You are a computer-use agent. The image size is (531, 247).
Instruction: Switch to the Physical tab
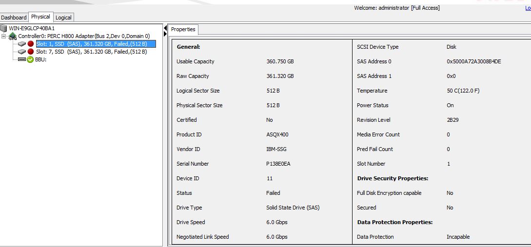click(x=40, y=17)
